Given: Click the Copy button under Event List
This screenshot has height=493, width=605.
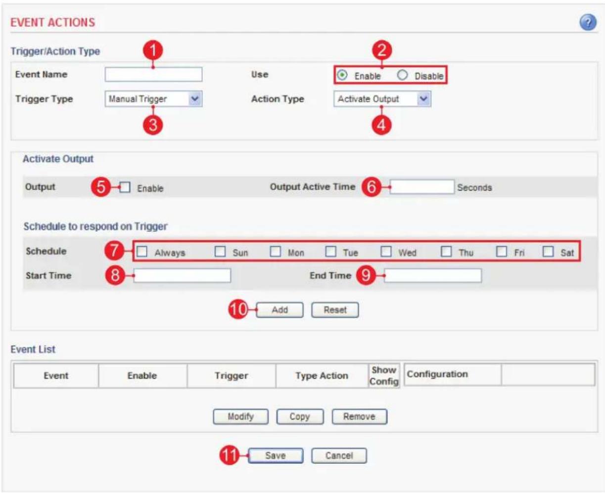Looking at the screenshot, I should pyautogui.click(x=300, y=416).
